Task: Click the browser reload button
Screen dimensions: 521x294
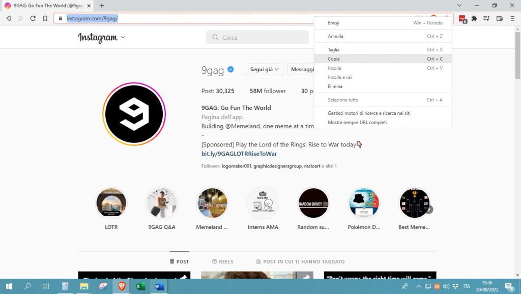Action: 33,18
